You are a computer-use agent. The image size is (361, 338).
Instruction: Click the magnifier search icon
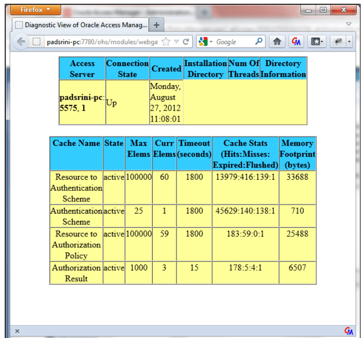pos(259,42)
